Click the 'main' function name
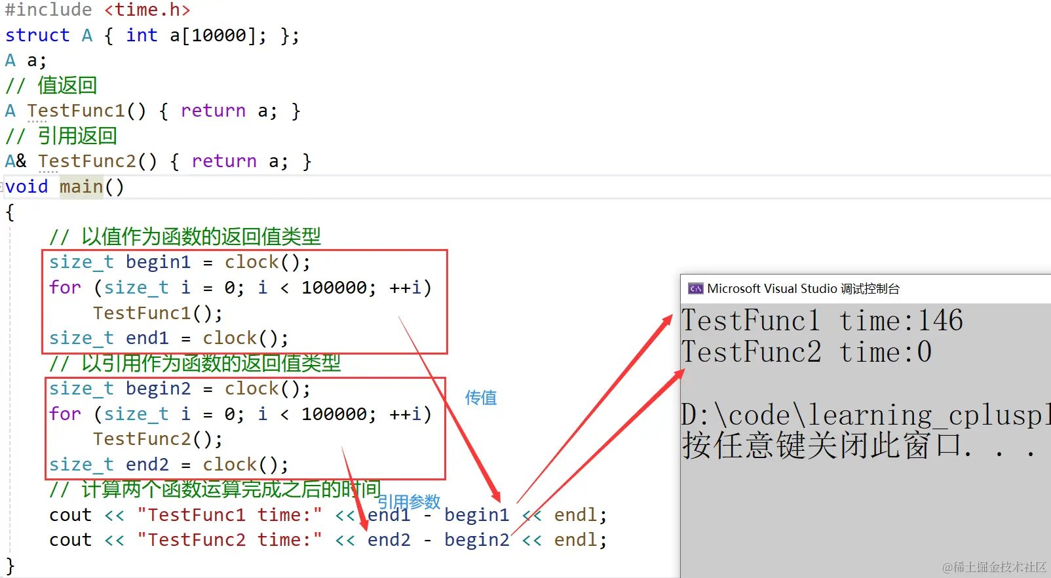The height and width of the screenshot is (578, 1051). [81, 187]
